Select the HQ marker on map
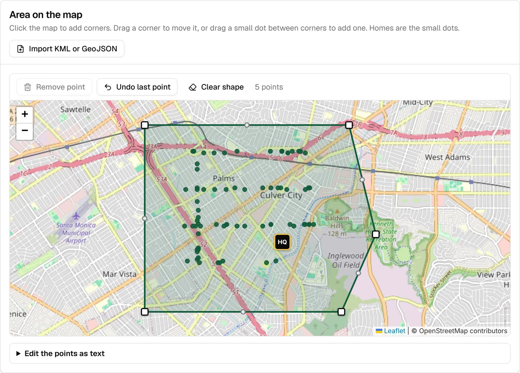Image resolution: width=520 pixels, height=373 pixels. 282,242
